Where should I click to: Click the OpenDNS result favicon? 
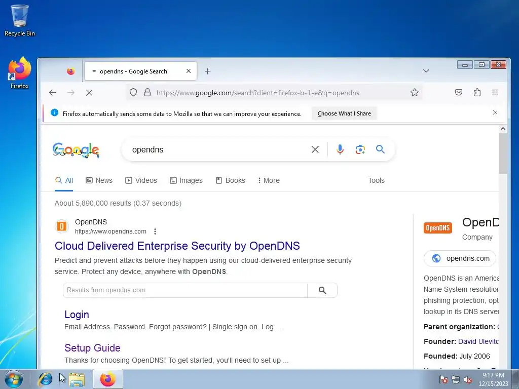pyautogui.click(x=61, y=226)
